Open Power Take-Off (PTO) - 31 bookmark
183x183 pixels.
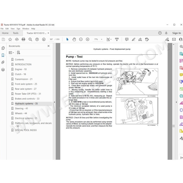pyautogui.click(x=28, y=94)
